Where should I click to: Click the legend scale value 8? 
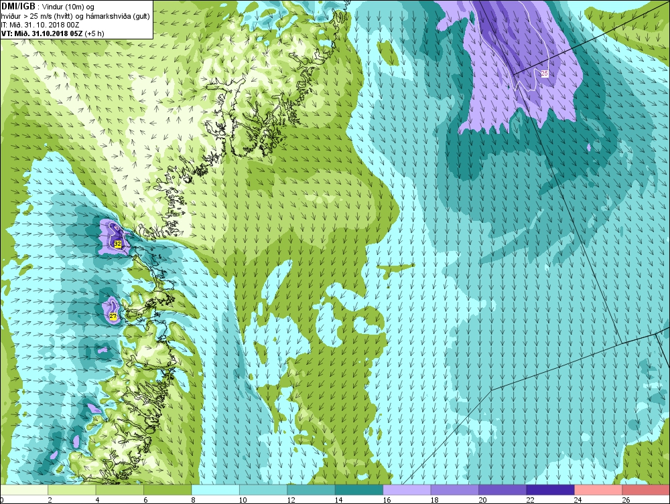(x=194, y=500)
